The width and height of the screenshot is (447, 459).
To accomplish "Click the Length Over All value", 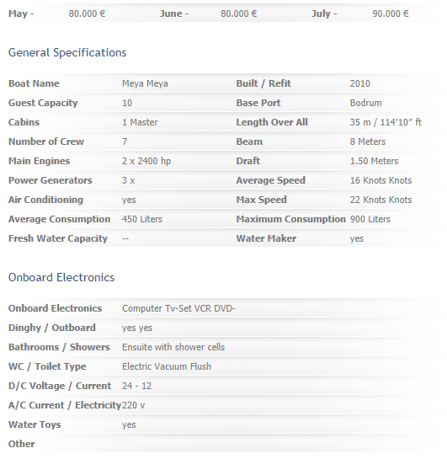I will [386, 122].
